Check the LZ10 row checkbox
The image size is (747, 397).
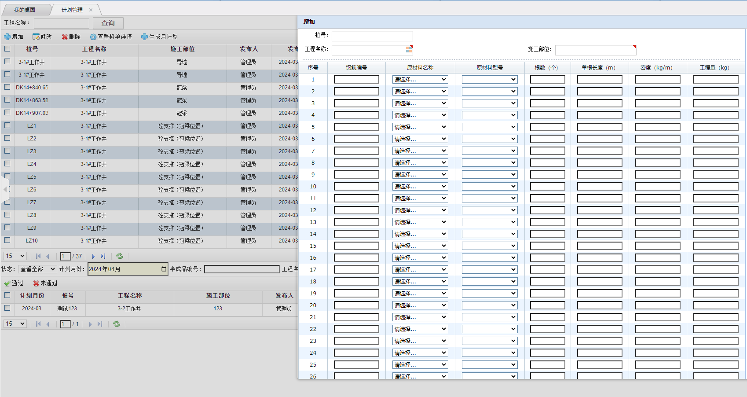click(x=7, y=240)
